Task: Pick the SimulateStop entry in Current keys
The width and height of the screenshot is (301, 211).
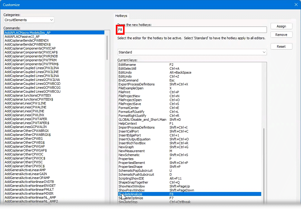Action: coord(190,202)
